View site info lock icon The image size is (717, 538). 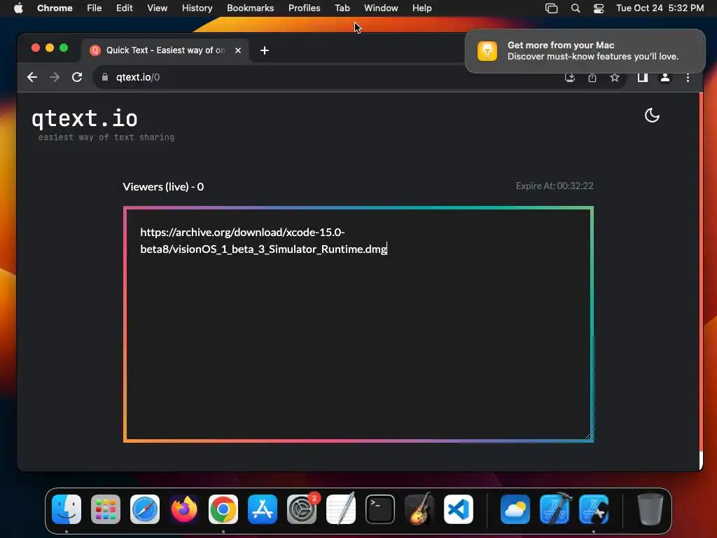pyautogui.click(x=105, y=77)
